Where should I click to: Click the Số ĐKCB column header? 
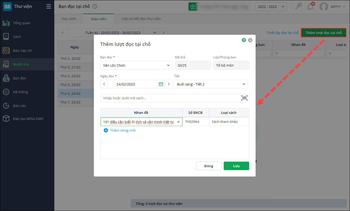click(196, 113)
